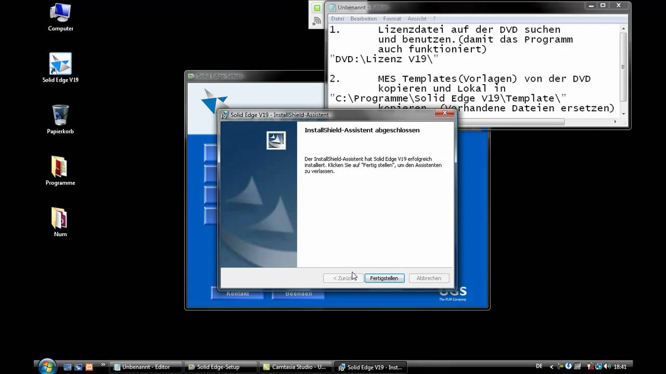Maximize the Editor window

pos(604,6)
